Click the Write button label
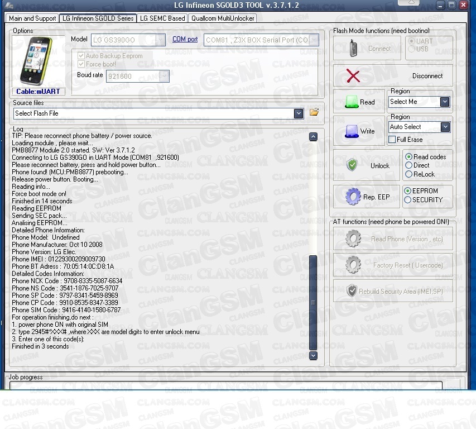This screenshot has width=476, height=429. tap(367, 131)
